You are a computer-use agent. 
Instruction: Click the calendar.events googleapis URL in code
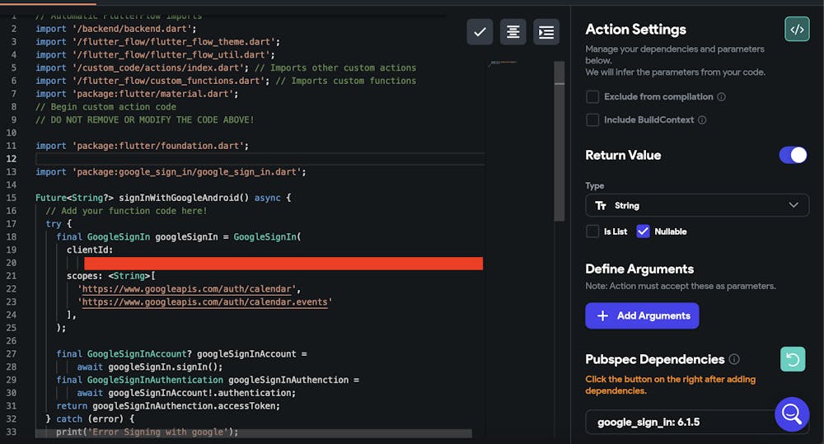[x=206, y=302]
